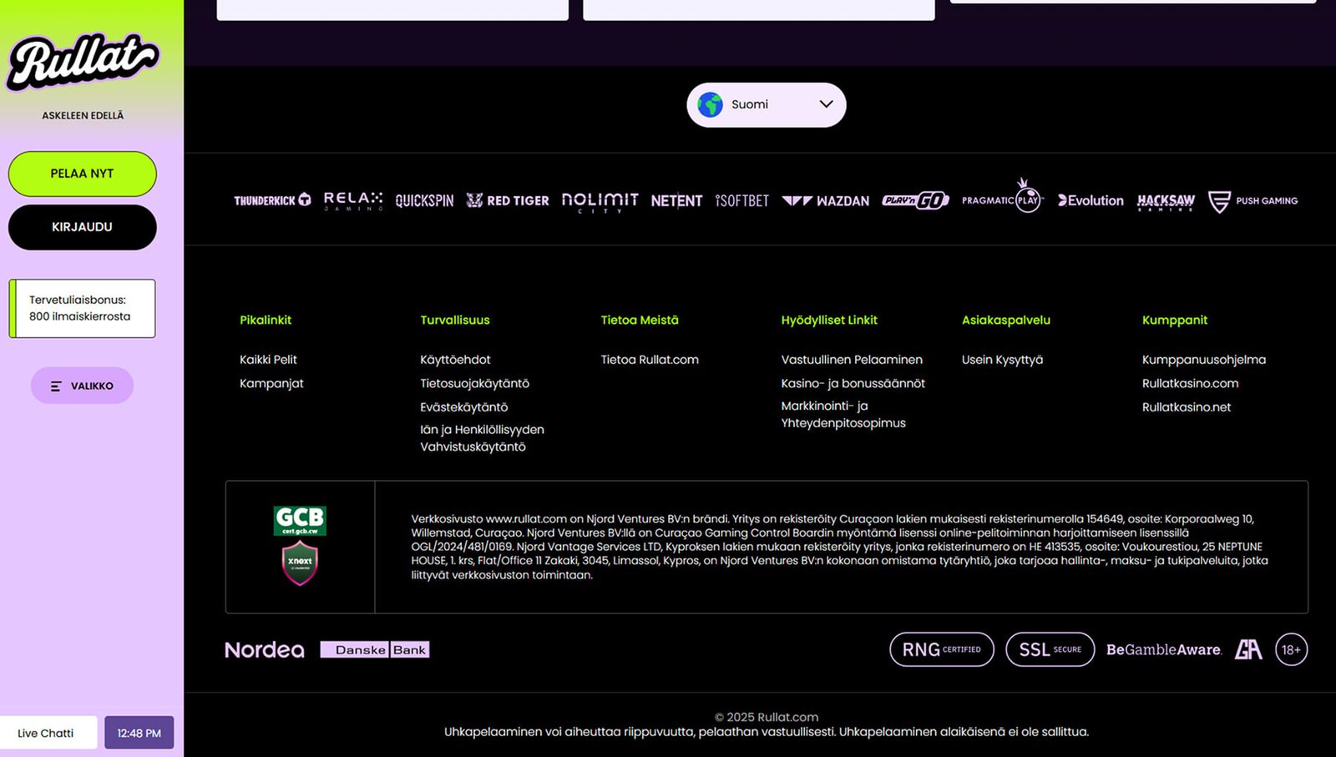
Task: Click the Nolimit City provider logo
Action: click(600, 201)
